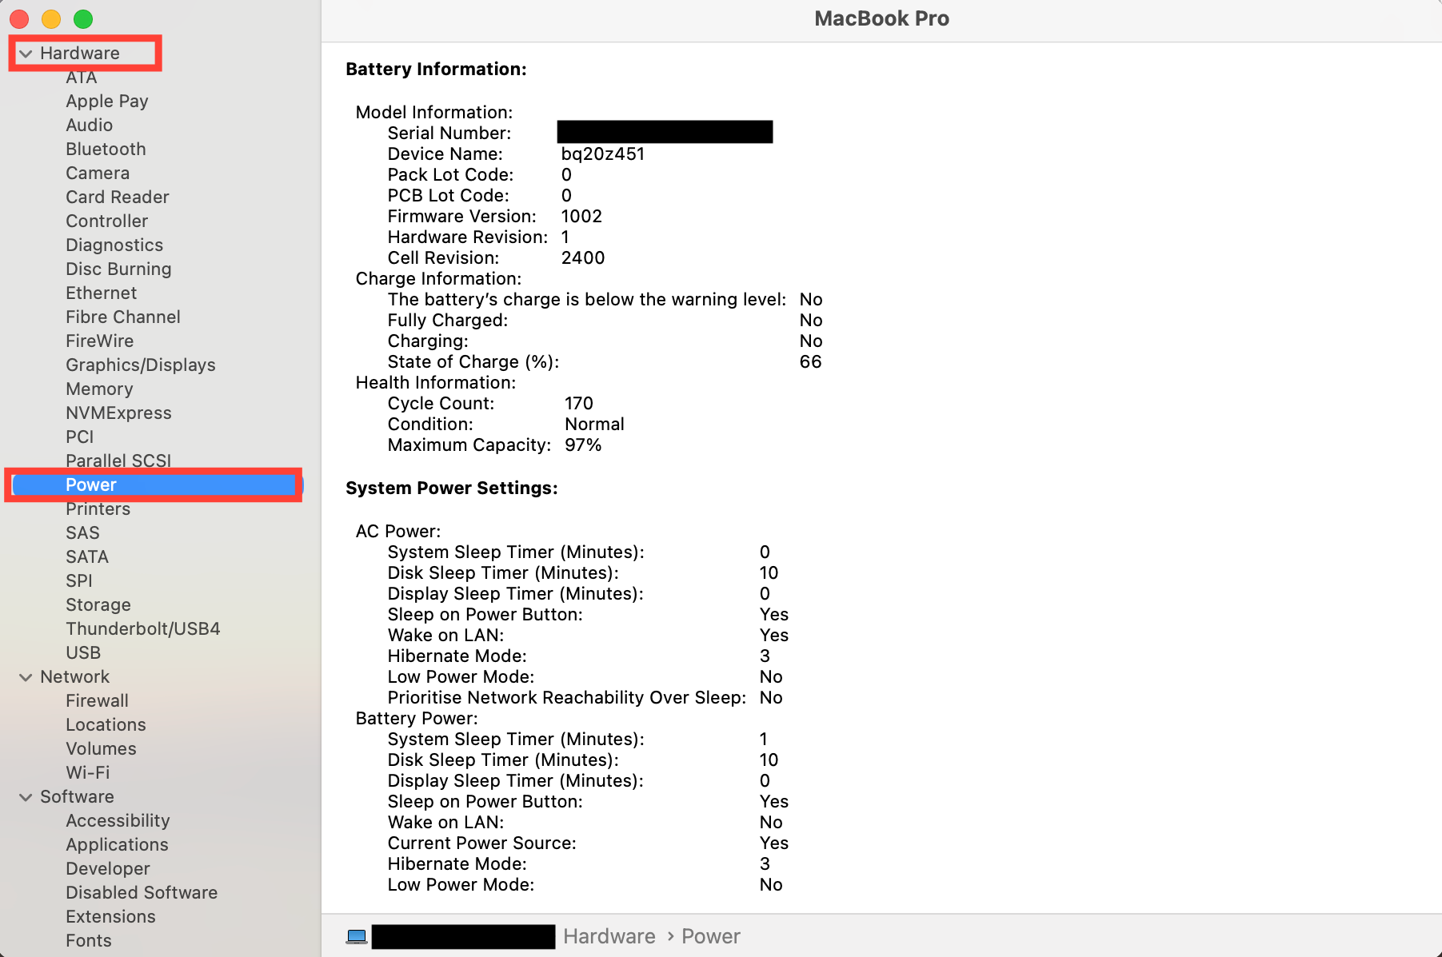Image resolution: width=1442 pixels, height=957 pixels.
Task: Open the Ethernet entry
Action: [x=102, y=293]
